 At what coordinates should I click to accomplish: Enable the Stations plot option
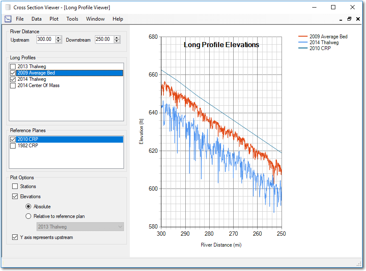15,186
